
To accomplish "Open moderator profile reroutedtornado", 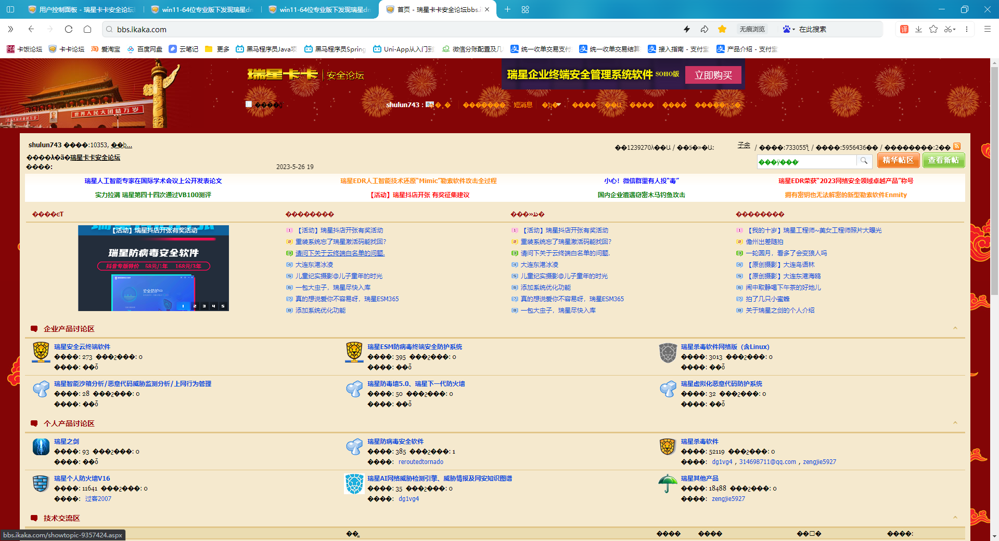I will [x=421, y=462].
